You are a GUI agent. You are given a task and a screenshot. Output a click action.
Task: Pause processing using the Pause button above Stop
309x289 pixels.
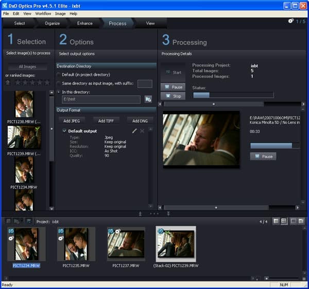[x=173, y=87]
